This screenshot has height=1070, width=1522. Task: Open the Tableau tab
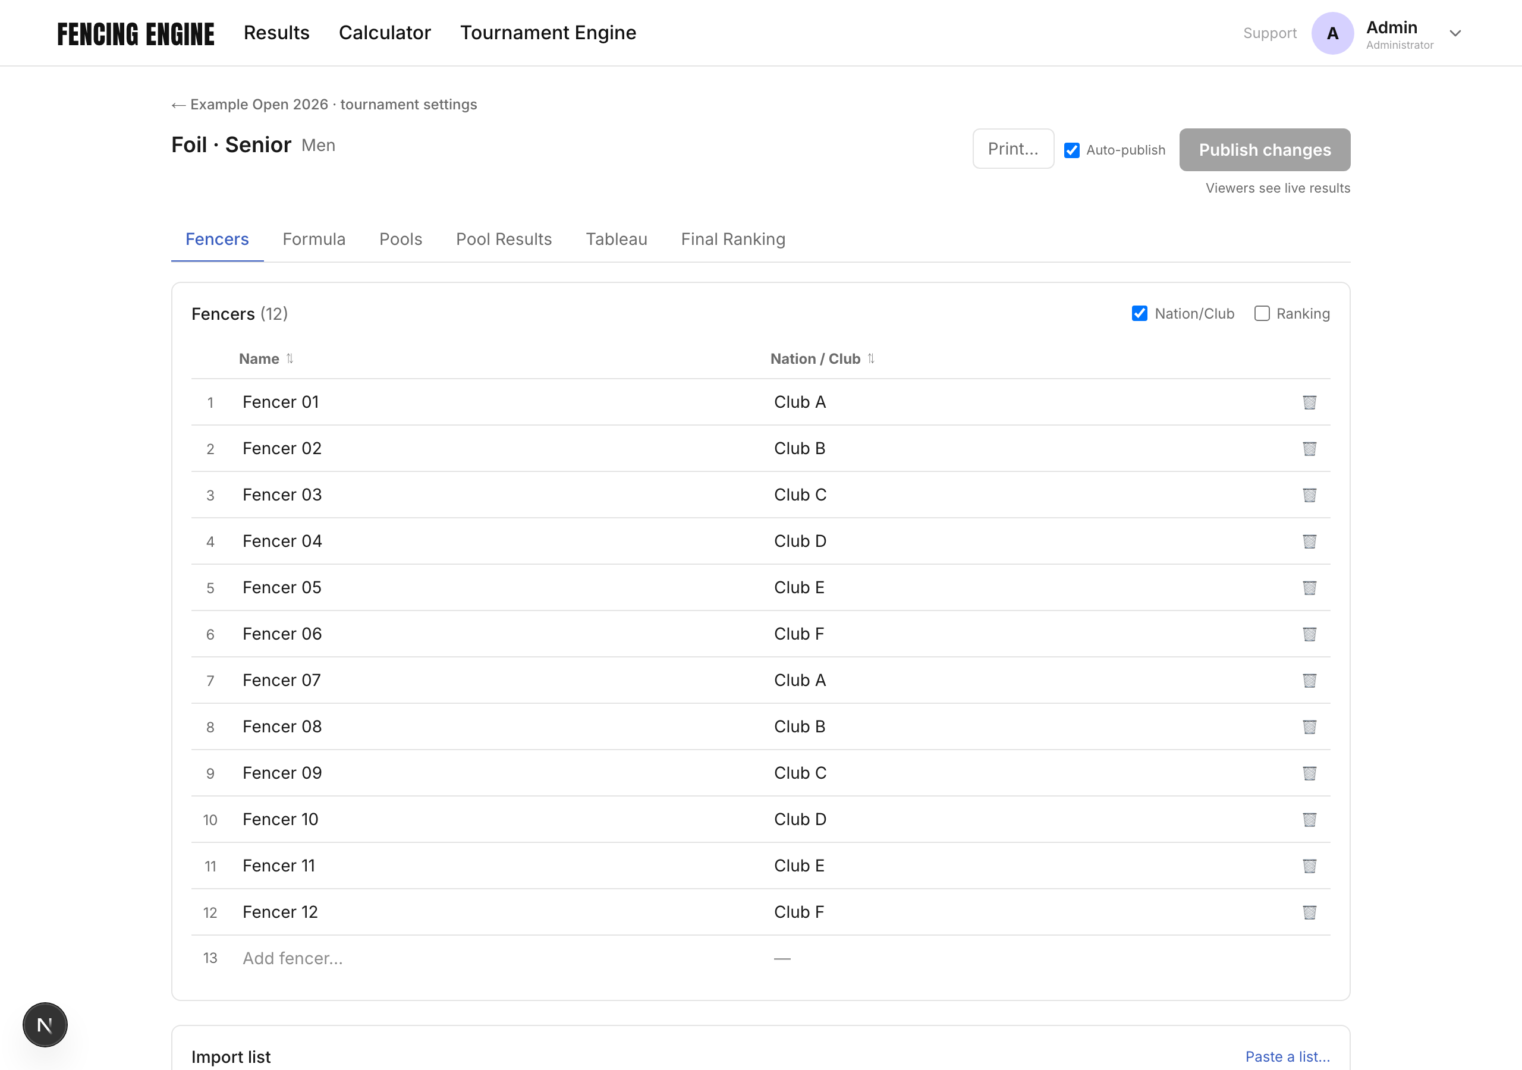point(617,240)
